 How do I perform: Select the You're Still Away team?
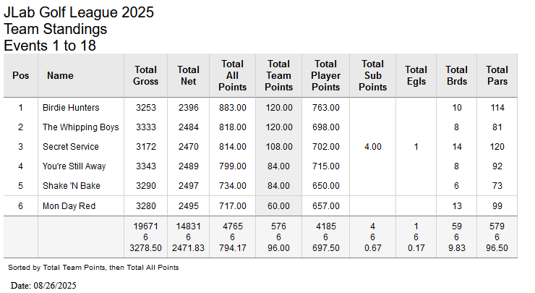point(74,166)
